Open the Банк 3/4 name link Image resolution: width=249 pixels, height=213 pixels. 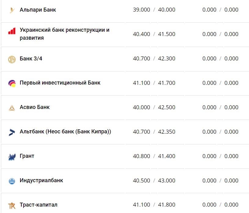31,58
